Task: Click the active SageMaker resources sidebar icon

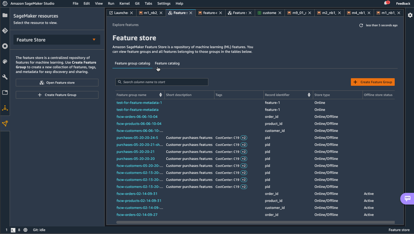Action: point(5,123)
